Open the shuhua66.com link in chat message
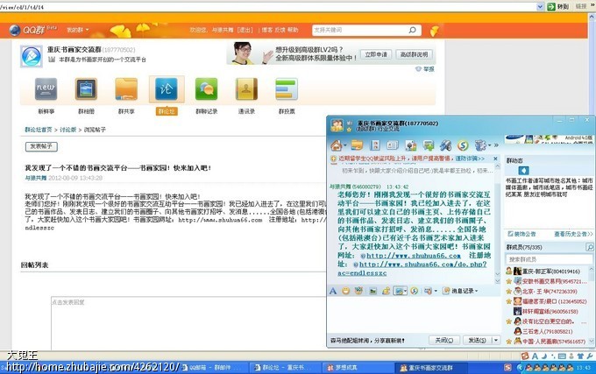This screenshot has width=596, height=374. point(413,256)
